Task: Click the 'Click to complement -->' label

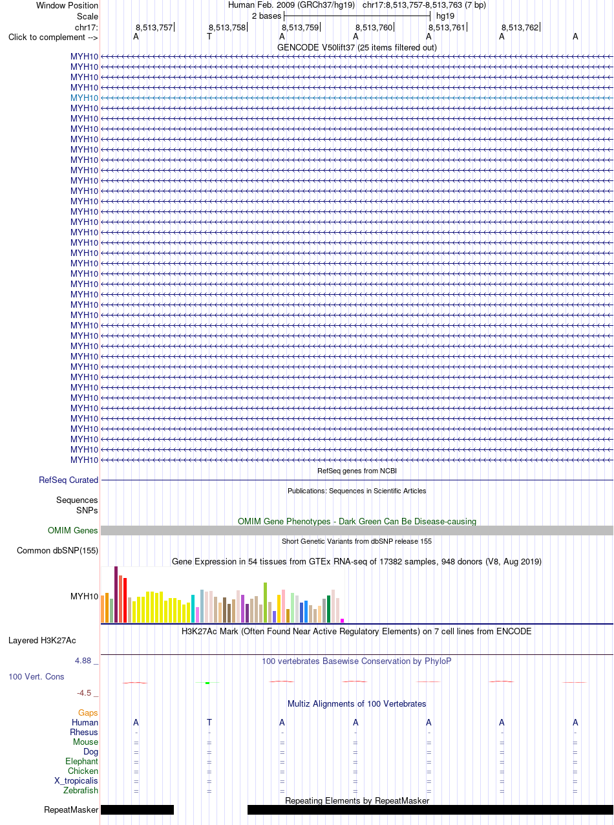Action: pos(53,37)
